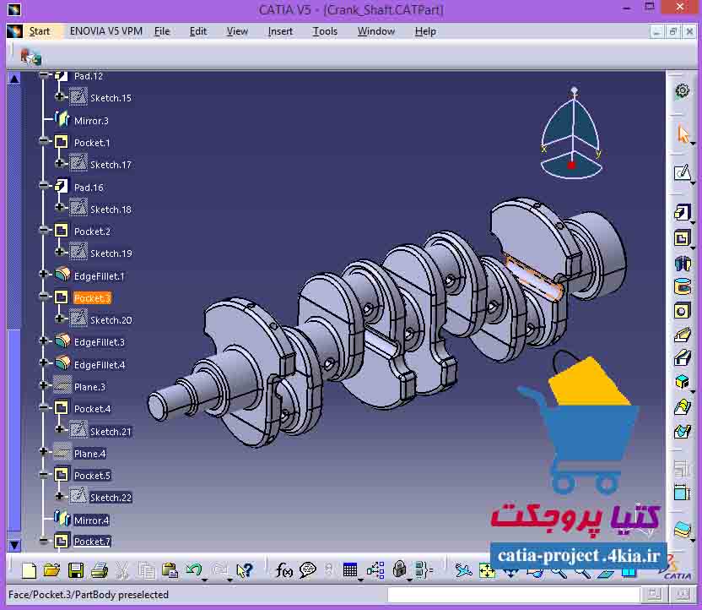
Task: Click the Fit All In icon
Action: (x=487, y=571)
